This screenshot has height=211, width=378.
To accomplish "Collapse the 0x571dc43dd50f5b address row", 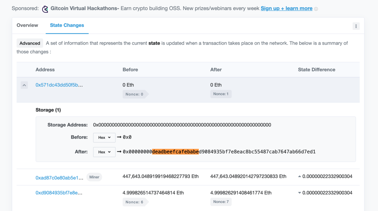I will (x=24, y=85).
